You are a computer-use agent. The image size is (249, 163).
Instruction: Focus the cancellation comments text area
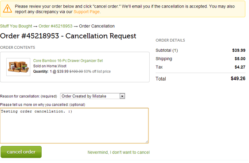tap(74, 126)
